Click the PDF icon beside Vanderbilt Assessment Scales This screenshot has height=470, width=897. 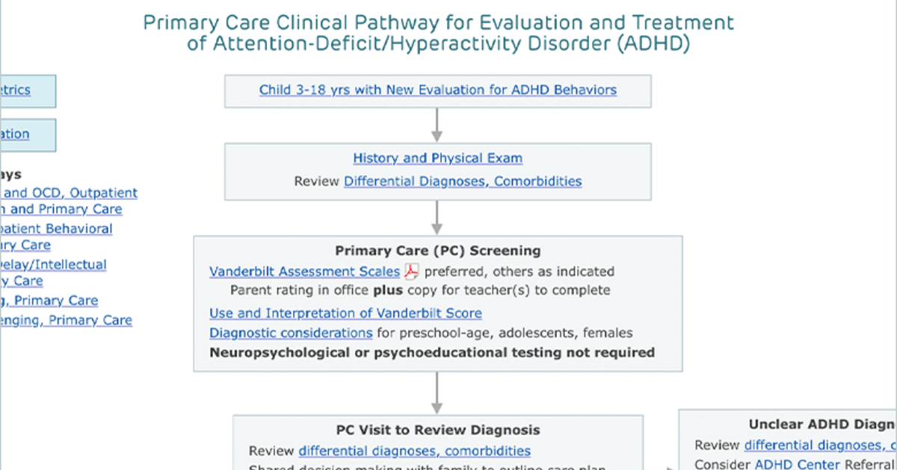click(411, 272)
